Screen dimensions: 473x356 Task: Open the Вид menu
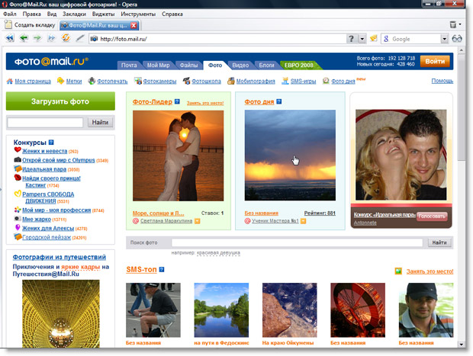tap(52, 14)
